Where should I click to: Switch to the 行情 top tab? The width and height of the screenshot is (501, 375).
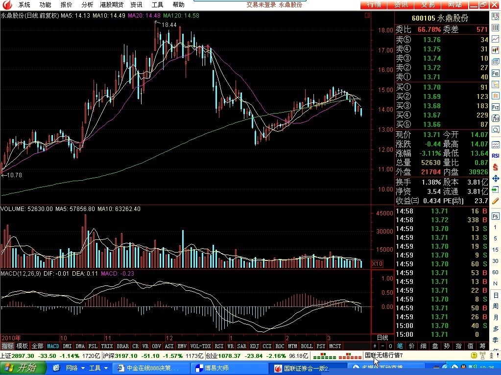374,4
